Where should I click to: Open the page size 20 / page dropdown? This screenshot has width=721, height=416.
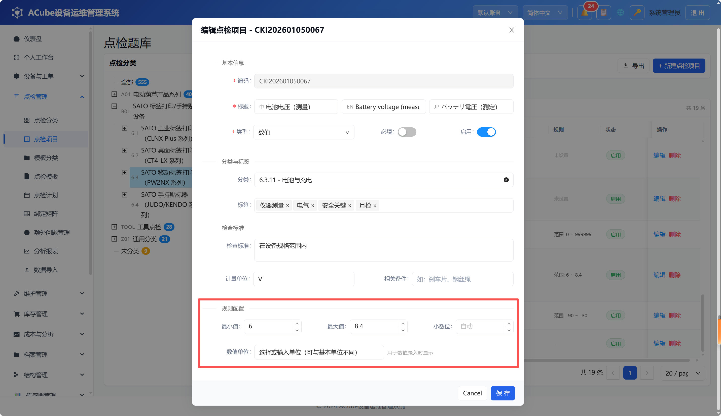point(683,373)
